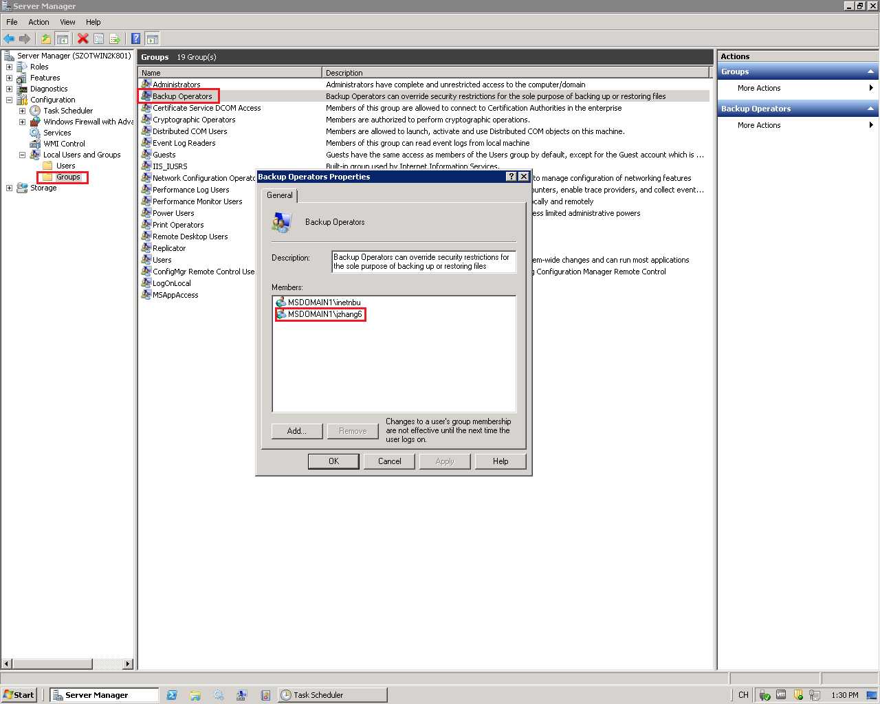This screenshot has height=704, width=880.
Task: Toggle Show/Hide Console Tree toolbar icon
Action: tap(62, 38)
